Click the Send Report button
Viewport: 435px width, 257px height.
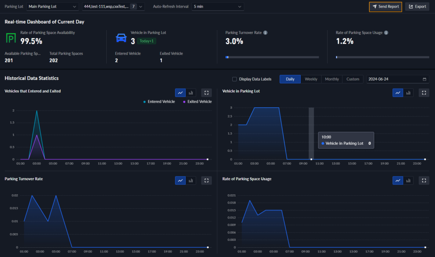(x=385, y=7)
